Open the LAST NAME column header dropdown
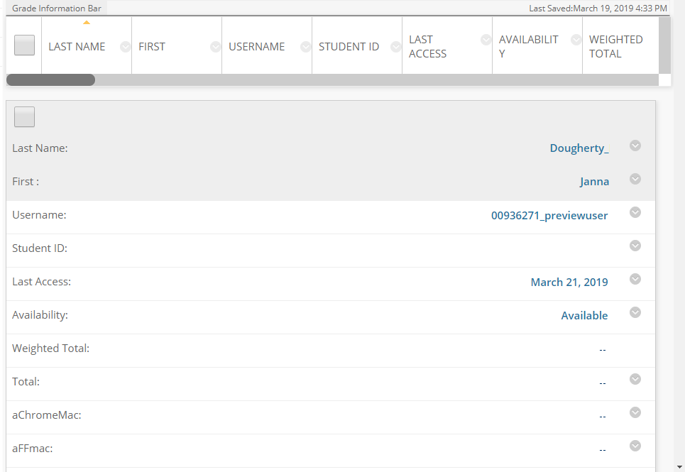The image size is (685, 472). pos(125,47)
